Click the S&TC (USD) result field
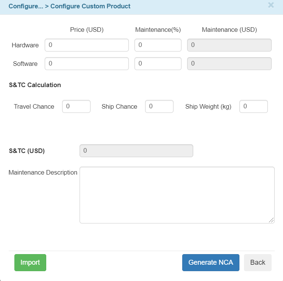This screenshot has height=281, width=283. (x=136, y=151)
